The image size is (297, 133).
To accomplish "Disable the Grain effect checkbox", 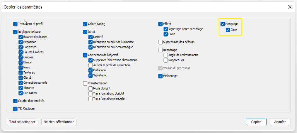I will coord(166,34).
